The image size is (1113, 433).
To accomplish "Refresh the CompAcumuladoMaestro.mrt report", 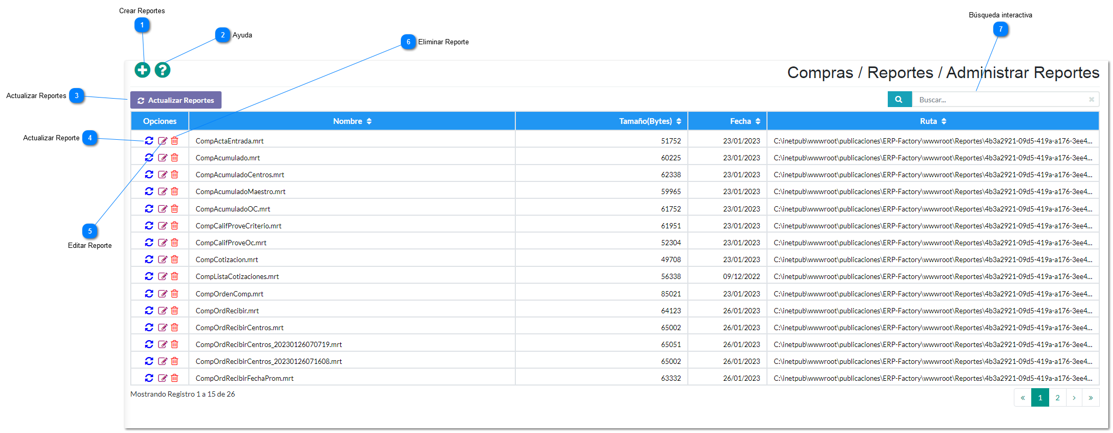I will [149, 191].
